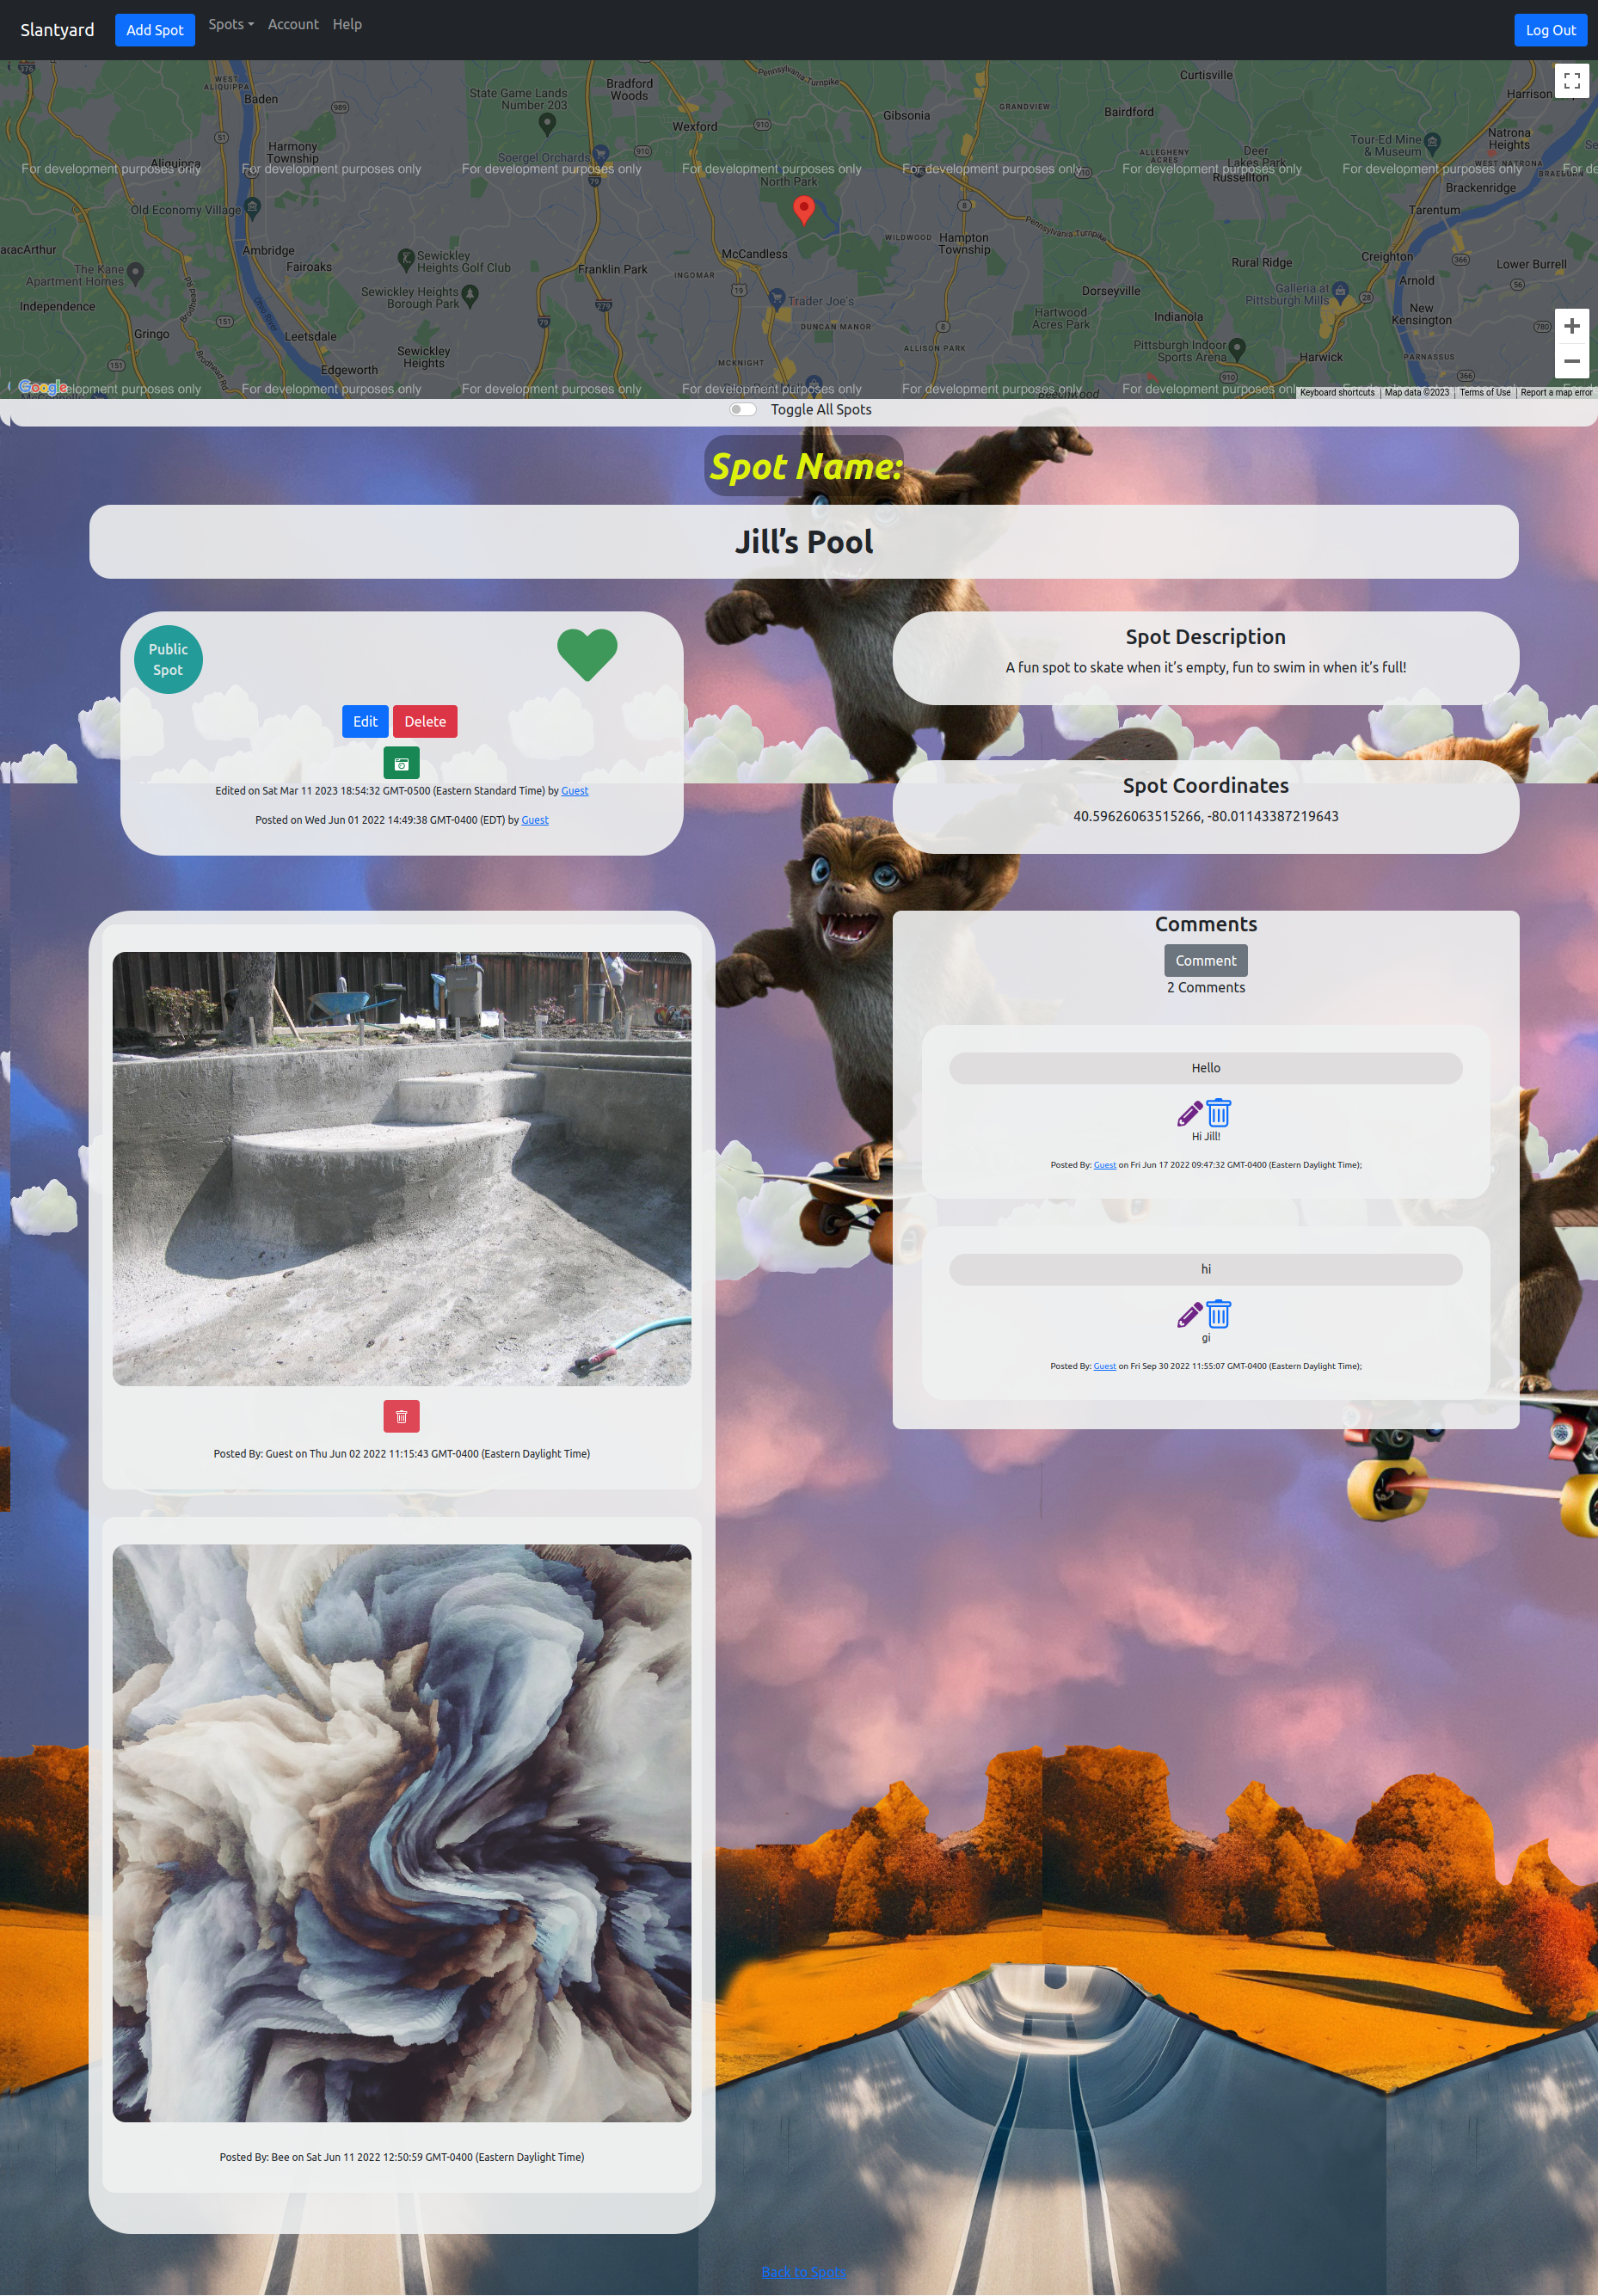The height and width of the screenshot is (2296, 1598).
Task: Enter fullscreen map view
Action: (1571, 81)
